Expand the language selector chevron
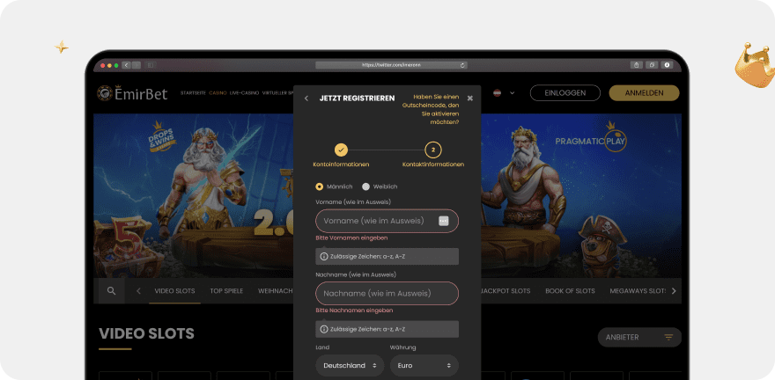 (x=512, y=92)
